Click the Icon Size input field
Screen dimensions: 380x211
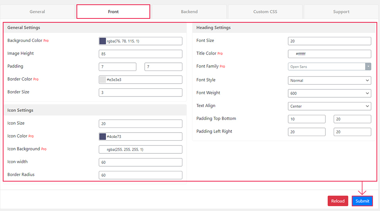tap(140, 124)
